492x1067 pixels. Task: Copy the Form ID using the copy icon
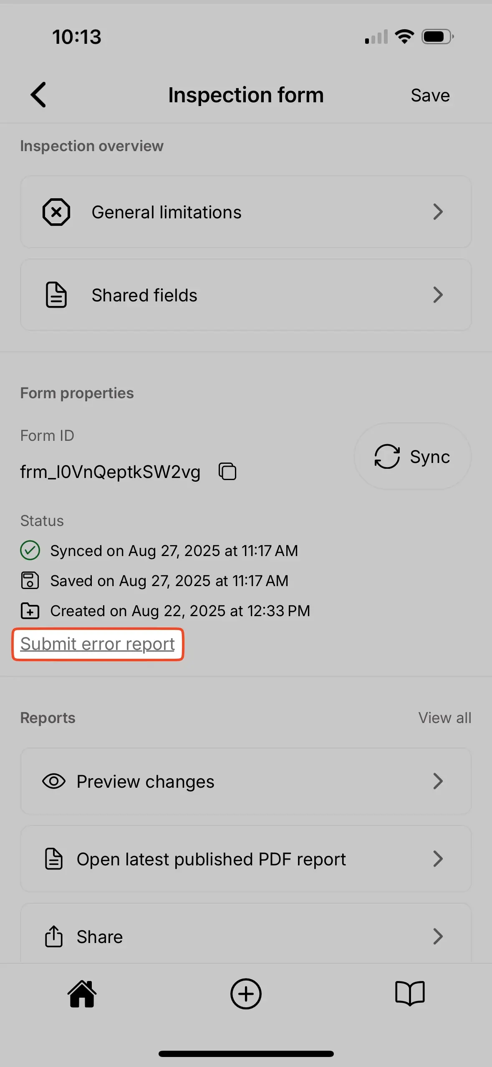(x=227, y=471)
